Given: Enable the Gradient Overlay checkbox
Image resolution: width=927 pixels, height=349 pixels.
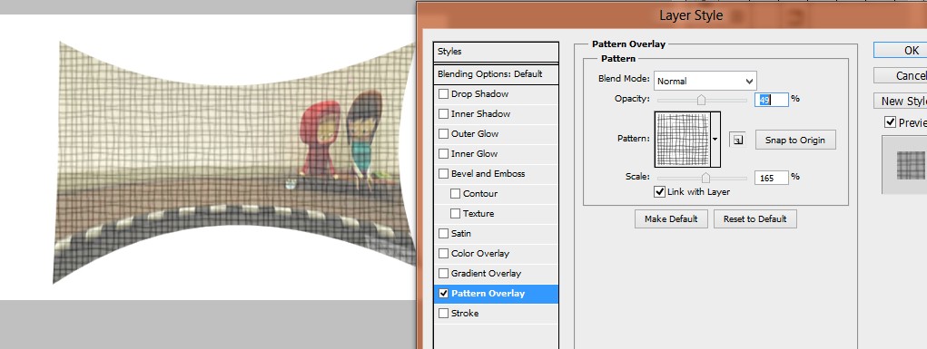Looking at the screenshot, I should tap(443, 274).
